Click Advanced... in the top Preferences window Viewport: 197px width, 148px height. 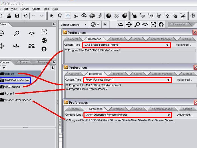pyautogui.click(x=183, y=45)
